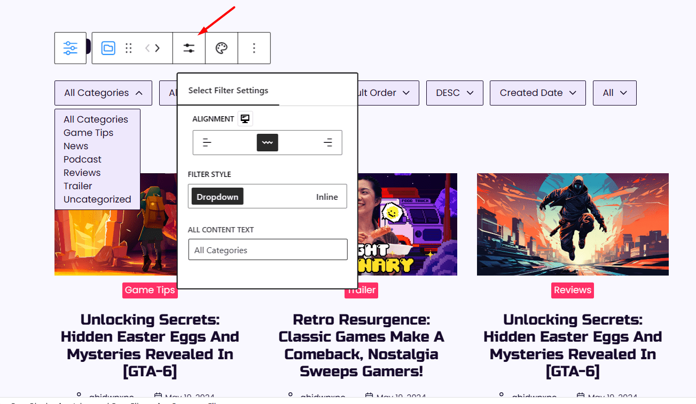Screen dimensions: 696x404
Task: Click the desktop responsive icon beside Alignment
Action: [x=245, y=118]
